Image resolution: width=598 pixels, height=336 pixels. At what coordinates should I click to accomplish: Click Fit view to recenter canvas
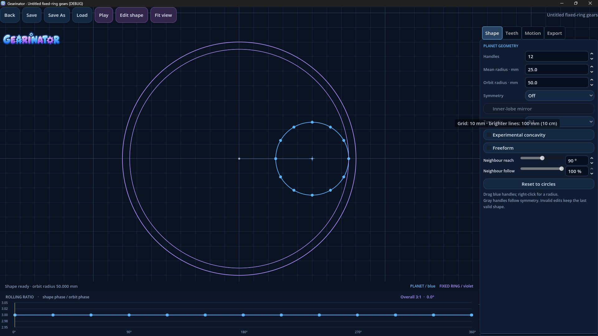click(163, 15)
